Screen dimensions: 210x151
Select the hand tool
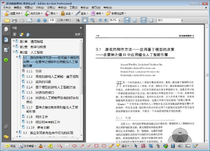pos(85,20)
